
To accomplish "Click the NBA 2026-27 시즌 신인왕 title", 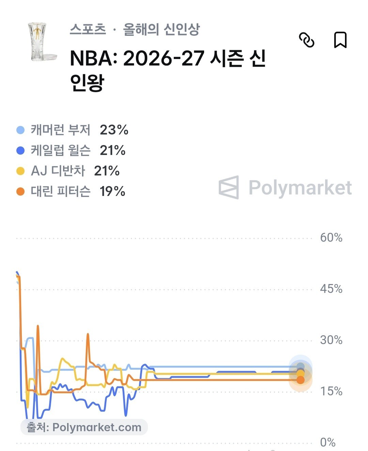I will point(168,70).
